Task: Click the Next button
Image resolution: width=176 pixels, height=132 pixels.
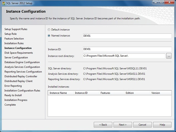Action: (x=123, y=125)
